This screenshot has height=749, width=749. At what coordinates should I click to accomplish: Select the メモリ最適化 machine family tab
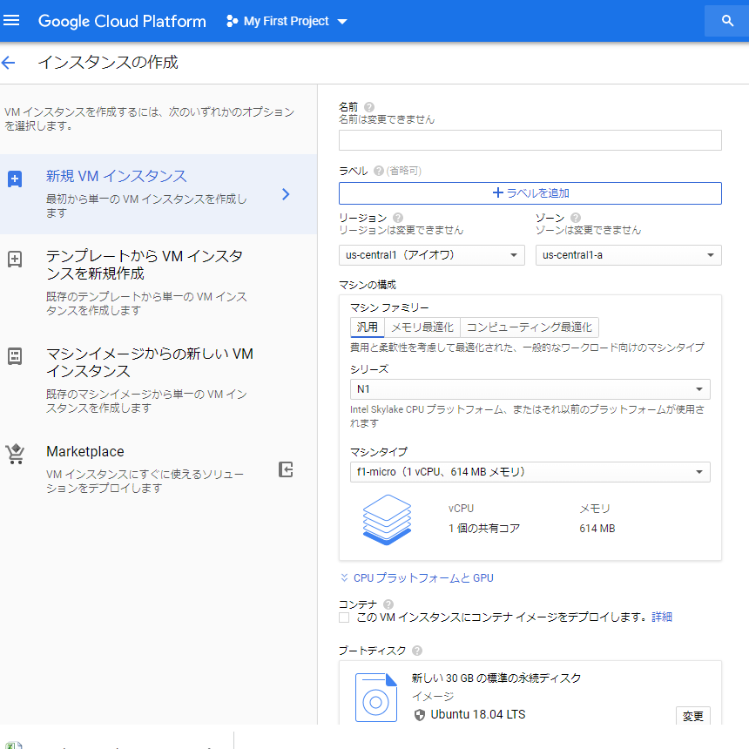point(422,327)
